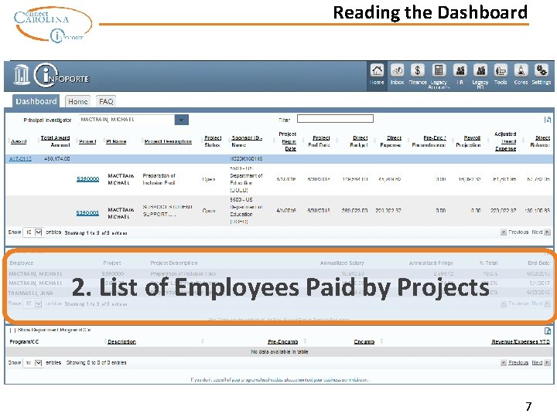
Task: Sort by Total Award Amount column
Action: coord(55,141)
